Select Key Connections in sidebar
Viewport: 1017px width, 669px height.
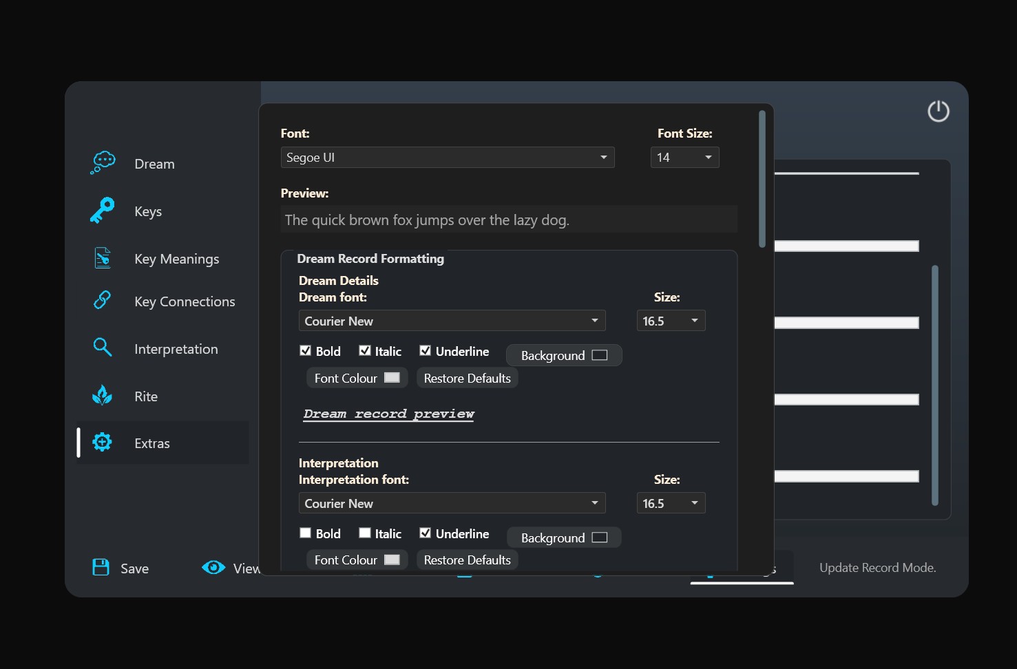pos(185,301)
